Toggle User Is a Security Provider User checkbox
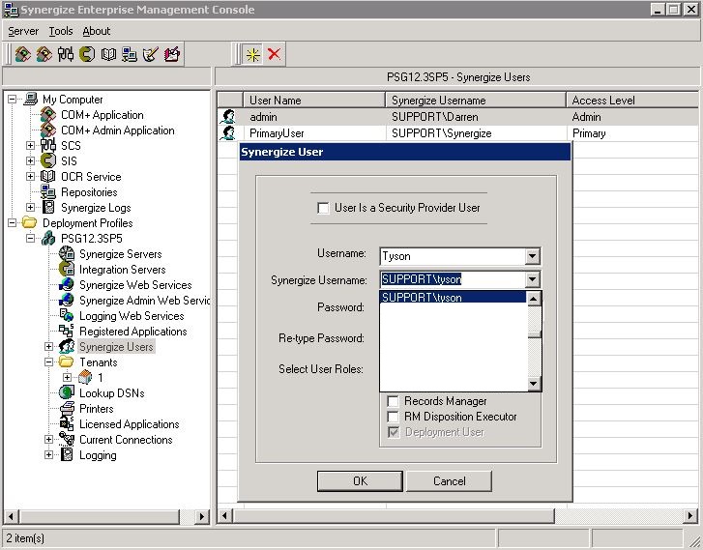Viewport: 703px width, 550px height. (323, 208)
